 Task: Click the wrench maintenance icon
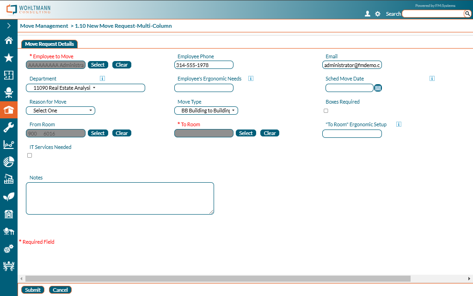click(x=8, y=128)
